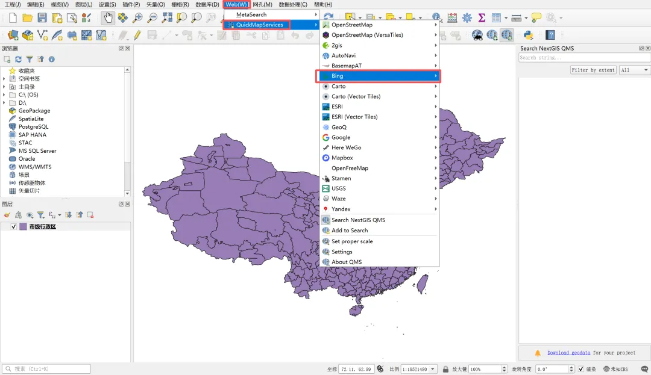The width and height of the screenshot is (651, 375).
Task: Click Remove Layer icon in Layers panel
Action: click(x=90, y=215)
